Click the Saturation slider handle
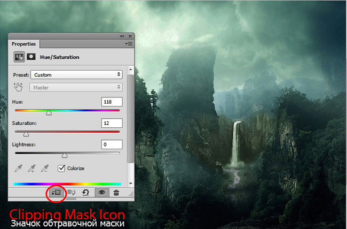Screen dimensions: 347x229 [x=26, y=134]
